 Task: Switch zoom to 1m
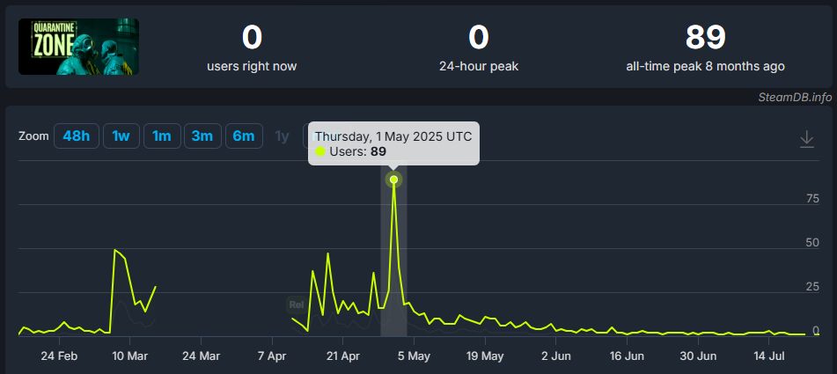[162, 136]
